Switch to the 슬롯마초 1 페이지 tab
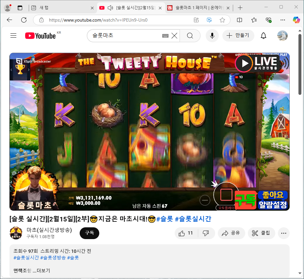The width and height of the screenshot is (304, 279). pyautogui.click(x=199, y=8)
